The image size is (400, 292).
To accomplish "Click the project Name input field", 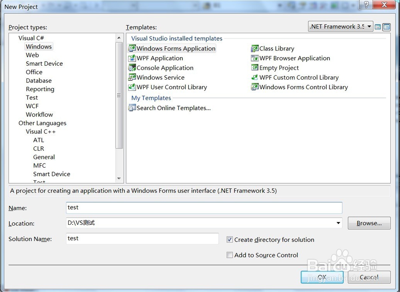I will pyautogui.click(x=204, y=208).
